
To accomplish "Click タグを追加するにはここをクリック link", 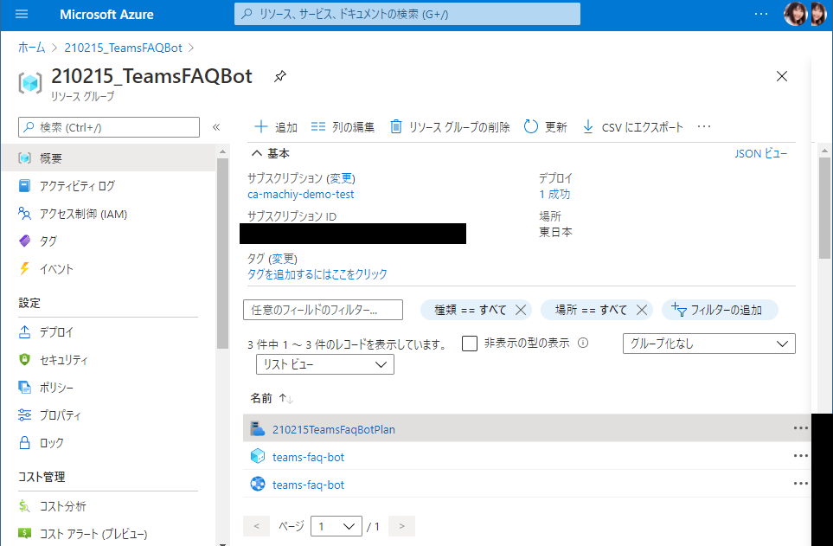I will [x=317, y=274].
